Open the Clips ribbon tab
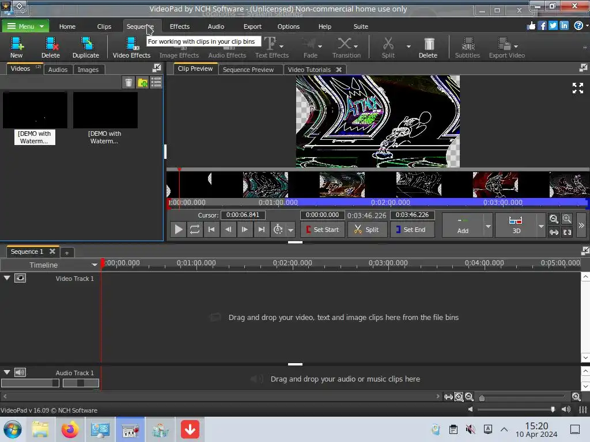This screenshot has width=590, height=442. point(104,26)
